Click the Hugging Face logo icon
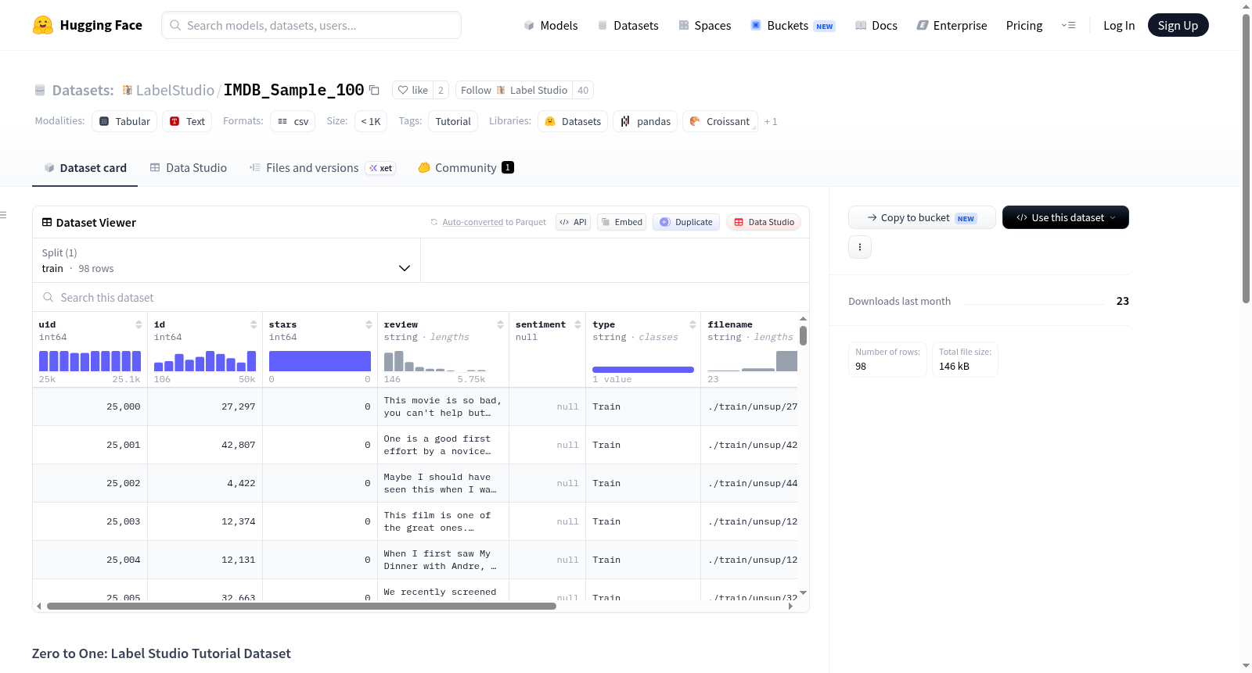Screen dimensions: 1252x673 click(43, 25)
